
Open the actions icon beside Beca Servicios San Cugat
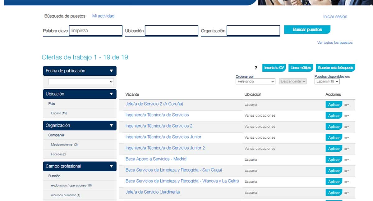click(x=347, y=171)
